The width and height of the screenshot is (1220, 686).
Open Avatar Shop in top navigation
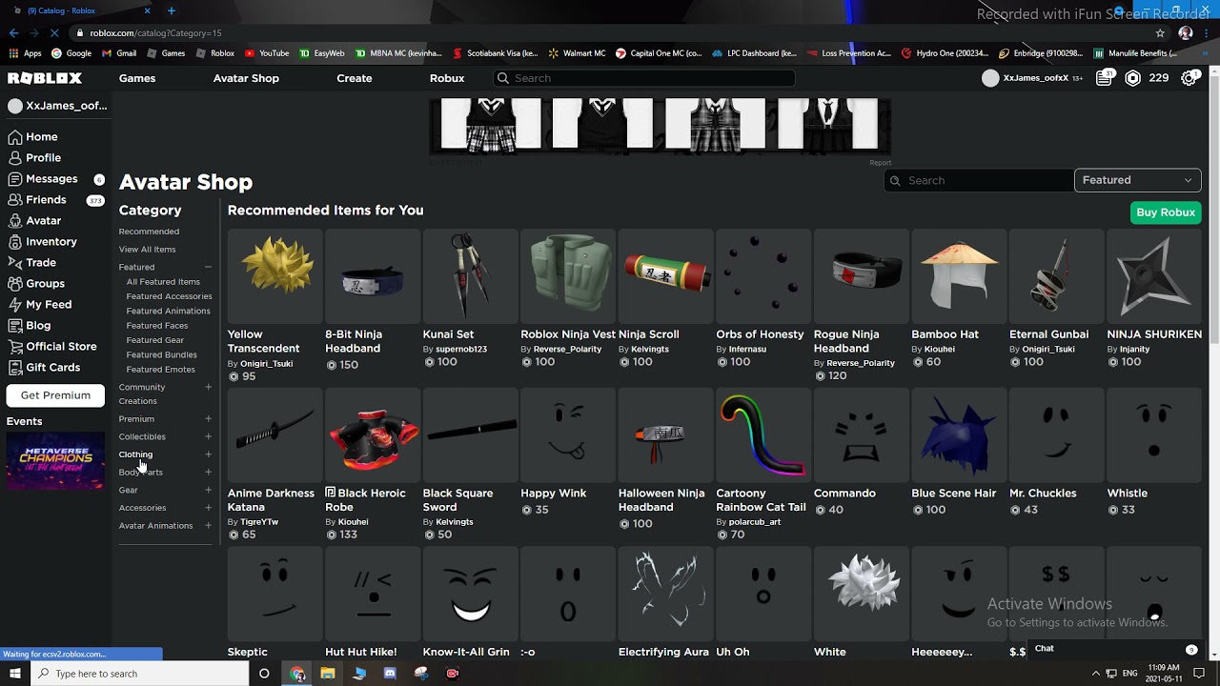click(x=246, y=78)
